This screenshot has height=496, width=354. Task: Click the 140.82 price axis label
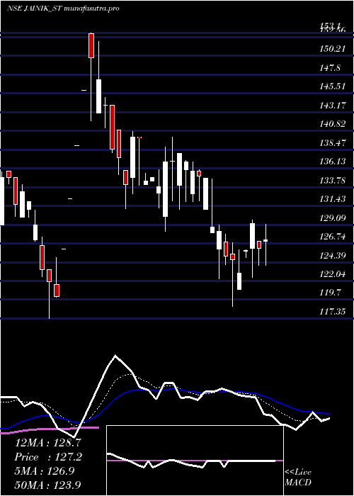[332, 124]
